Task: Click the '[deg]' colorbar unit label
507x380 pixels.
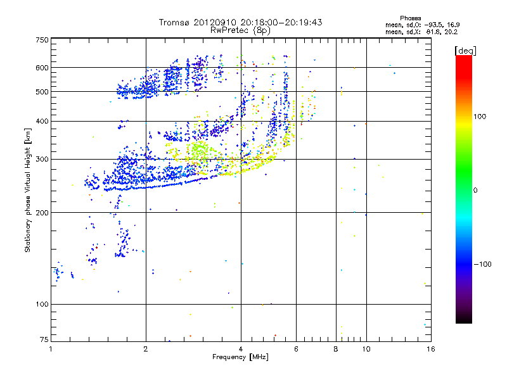Action: click(465, 51)
